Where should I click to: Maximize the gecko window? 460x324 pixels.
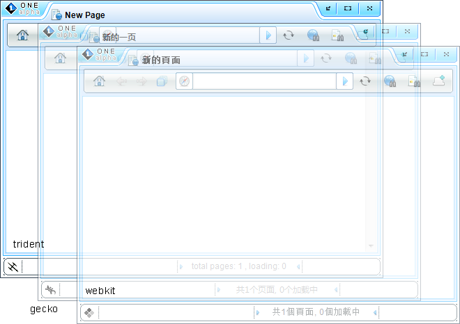click(385, 31)
